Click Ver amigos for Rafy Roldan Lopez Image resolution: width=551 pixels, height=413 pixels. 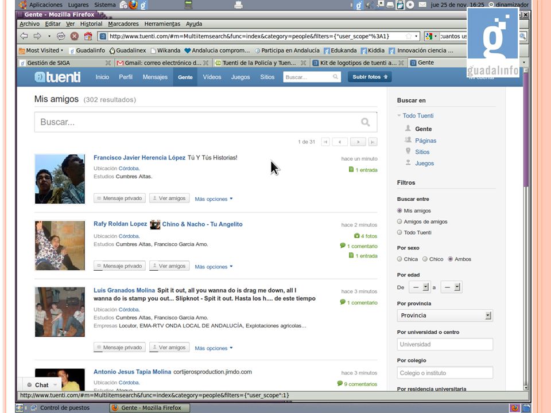[169, 266]
